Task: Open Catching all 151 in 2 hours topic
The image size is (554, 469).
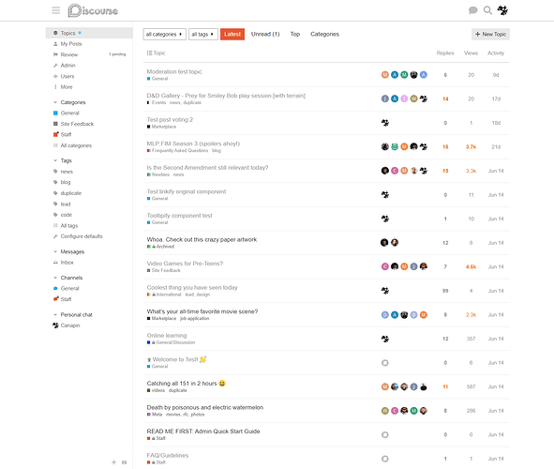Action: (182, 384)
